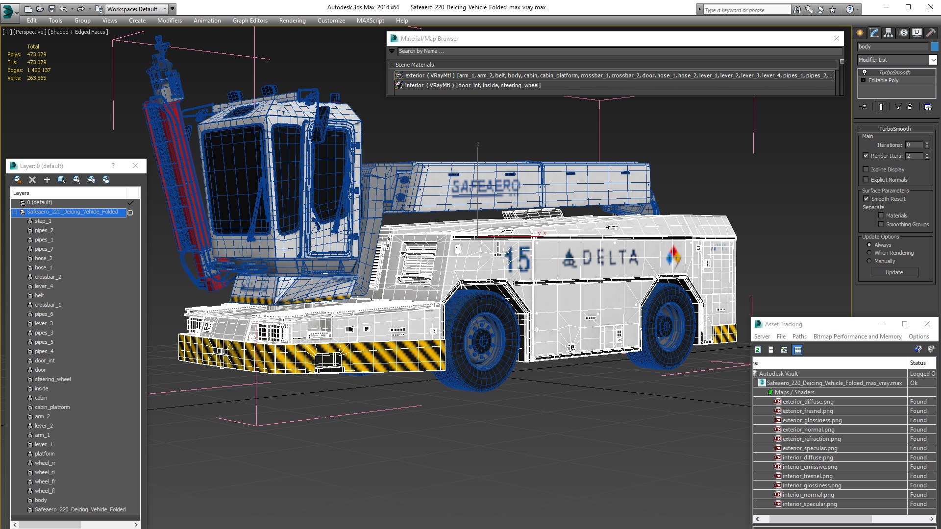Open the Create command panel tab
Screen dimensions: 941x529
[860, 33]
